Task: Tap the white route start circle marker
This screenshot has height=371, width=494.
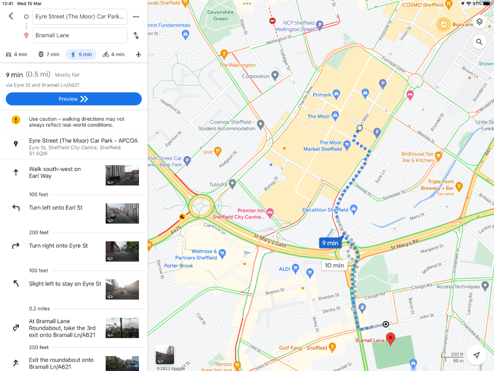Action: (x=359, y=128)
